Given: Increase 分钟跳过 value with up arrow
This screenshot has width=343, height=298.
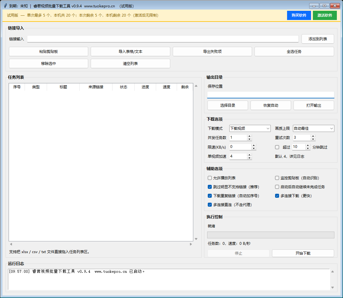Looking at the screenshot, I should tap(308, 145).
